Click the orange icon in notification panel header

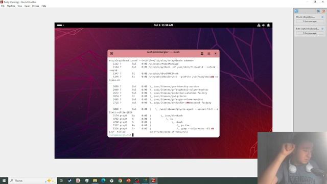[x=323, y=11]
